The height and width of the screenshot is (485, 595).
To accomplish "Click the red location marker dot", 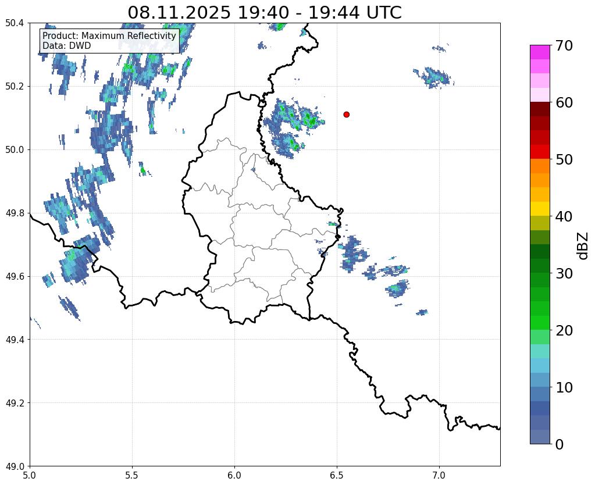I will [346, 115].
